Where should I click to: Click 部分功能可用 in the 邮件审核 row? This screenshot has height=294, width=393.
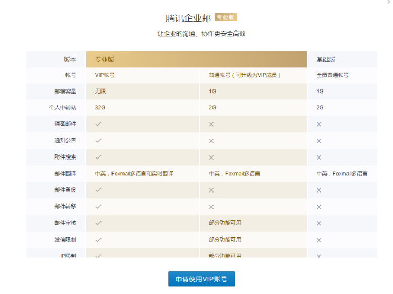[x=225, y=223]
